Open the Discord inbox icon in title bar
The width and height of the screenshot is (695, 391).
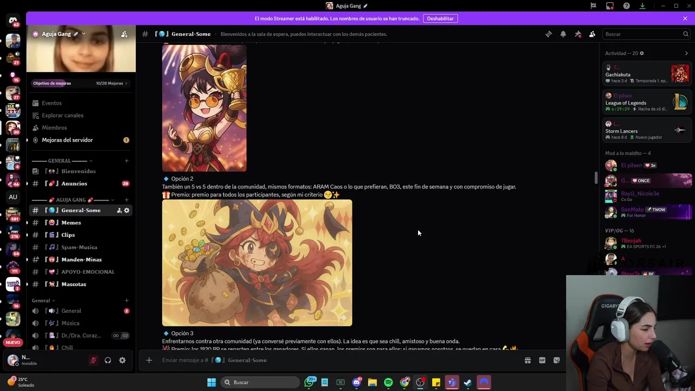pyautogui.click(x=610, y=6)
